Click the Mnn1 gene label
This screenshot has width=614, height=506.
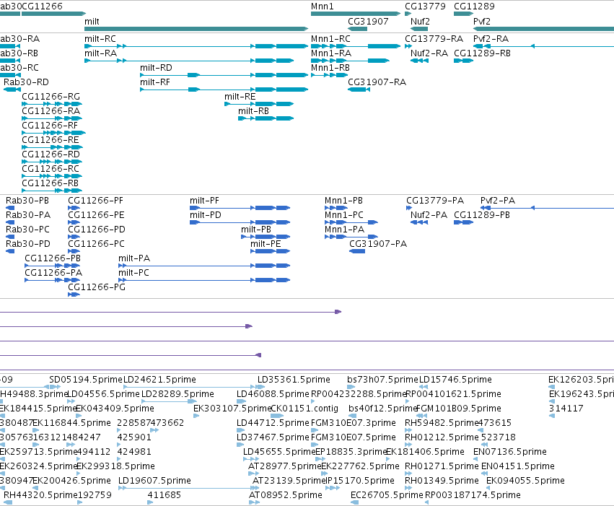pyautogui.click(x=322, y=6)
